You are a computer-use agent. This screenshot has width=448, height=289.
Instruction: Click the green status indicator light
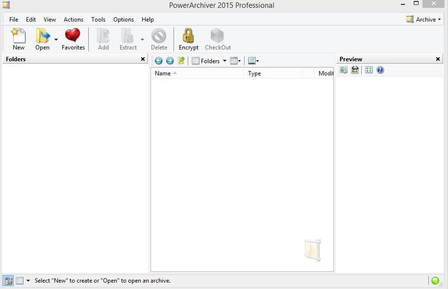click(x=435, y=281)
